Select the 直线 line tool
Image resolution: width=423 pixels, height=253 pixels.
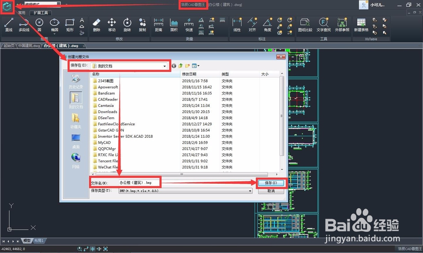click(x=8, y=25)
